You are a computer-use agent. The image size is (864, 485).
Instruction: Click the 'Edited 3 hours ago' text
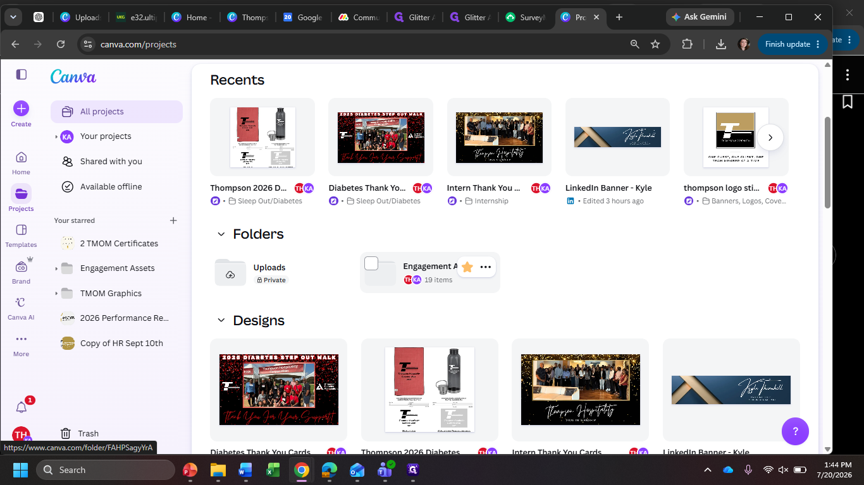[613, 201]
